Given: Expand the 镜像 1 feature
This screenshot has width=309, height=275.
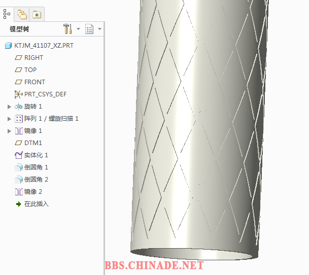Looking at the screenshot, I should click(x=9, y=131).
